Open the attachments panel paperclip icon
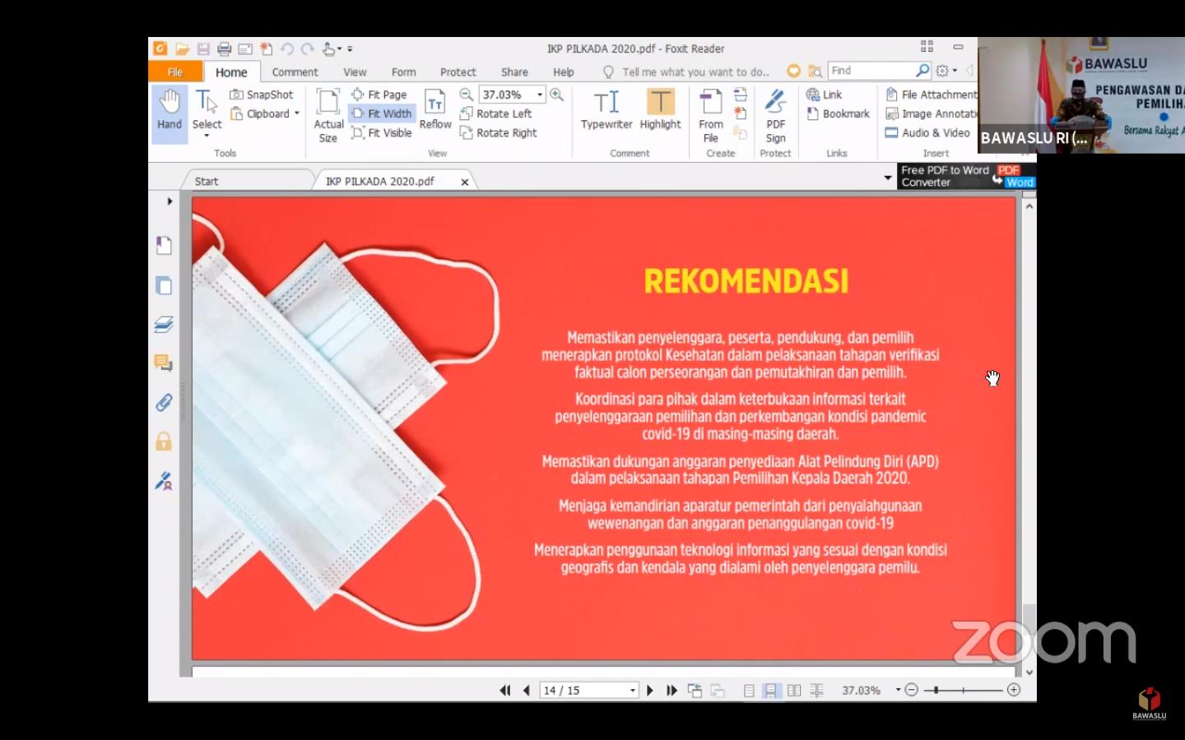 click(164, 402)
